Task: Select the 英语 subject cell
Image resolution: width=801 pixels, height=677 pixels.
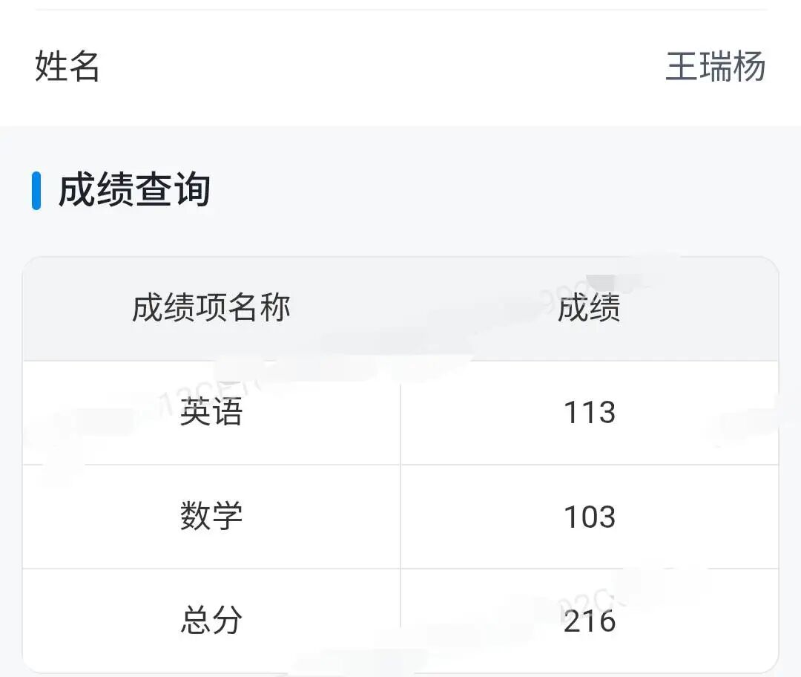Action: (211, 413)
